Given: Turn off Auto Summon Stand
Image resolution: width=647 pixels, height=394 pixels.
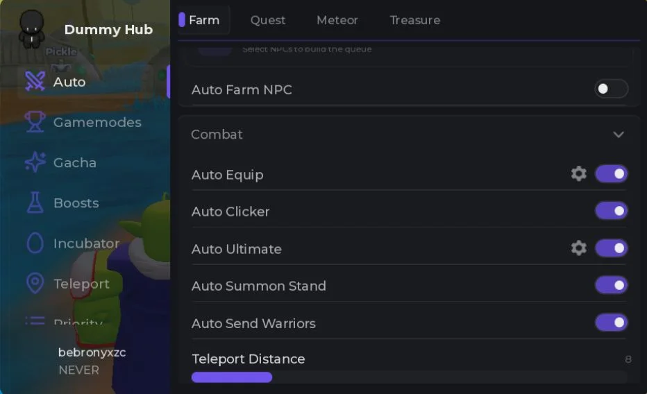Looking at the screenshot, I should (611, 285).
